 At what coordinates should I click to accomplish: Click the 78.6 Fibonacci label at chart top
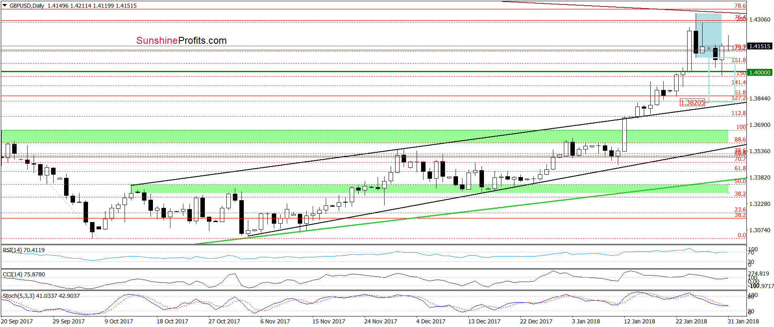click(740, 6)
